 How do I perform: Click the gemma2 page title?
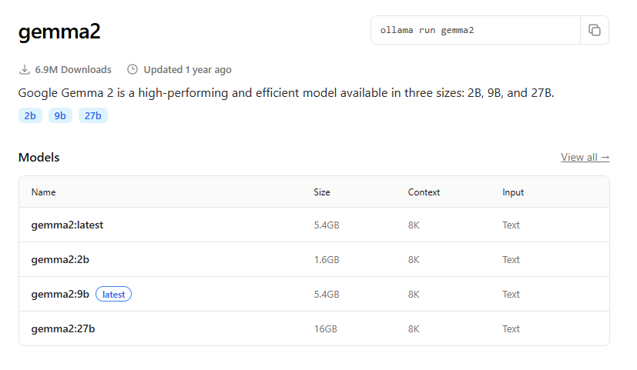coord(59,32)
